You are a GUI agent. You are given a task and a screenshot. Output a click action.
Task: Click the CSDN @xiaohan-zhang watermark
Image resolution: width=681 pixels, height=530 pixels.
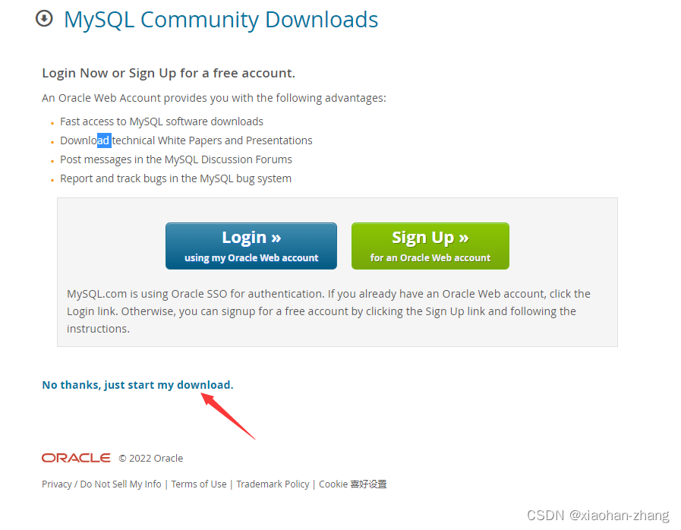coord(597,516)
